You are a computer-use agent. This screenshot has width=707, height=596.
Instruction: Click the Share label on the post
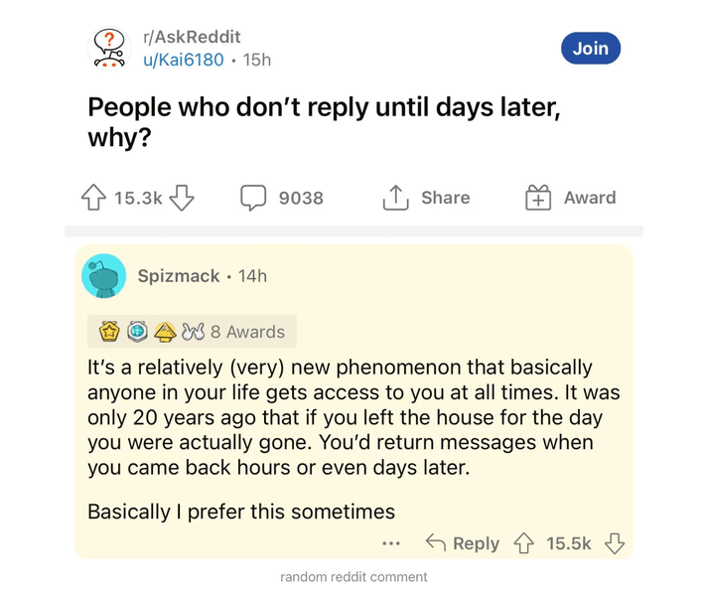446,198
